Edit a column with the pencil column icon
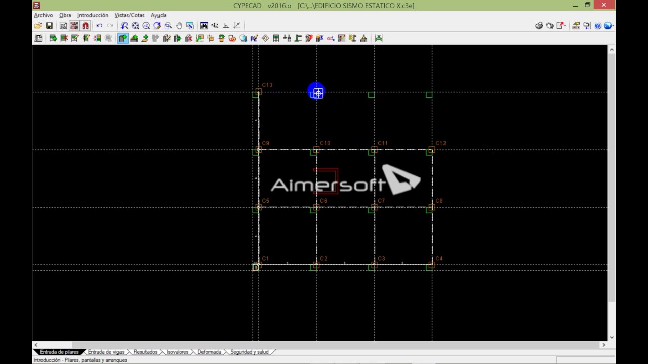The height and width of the screenshot is (364, 648). click(75, 38)
